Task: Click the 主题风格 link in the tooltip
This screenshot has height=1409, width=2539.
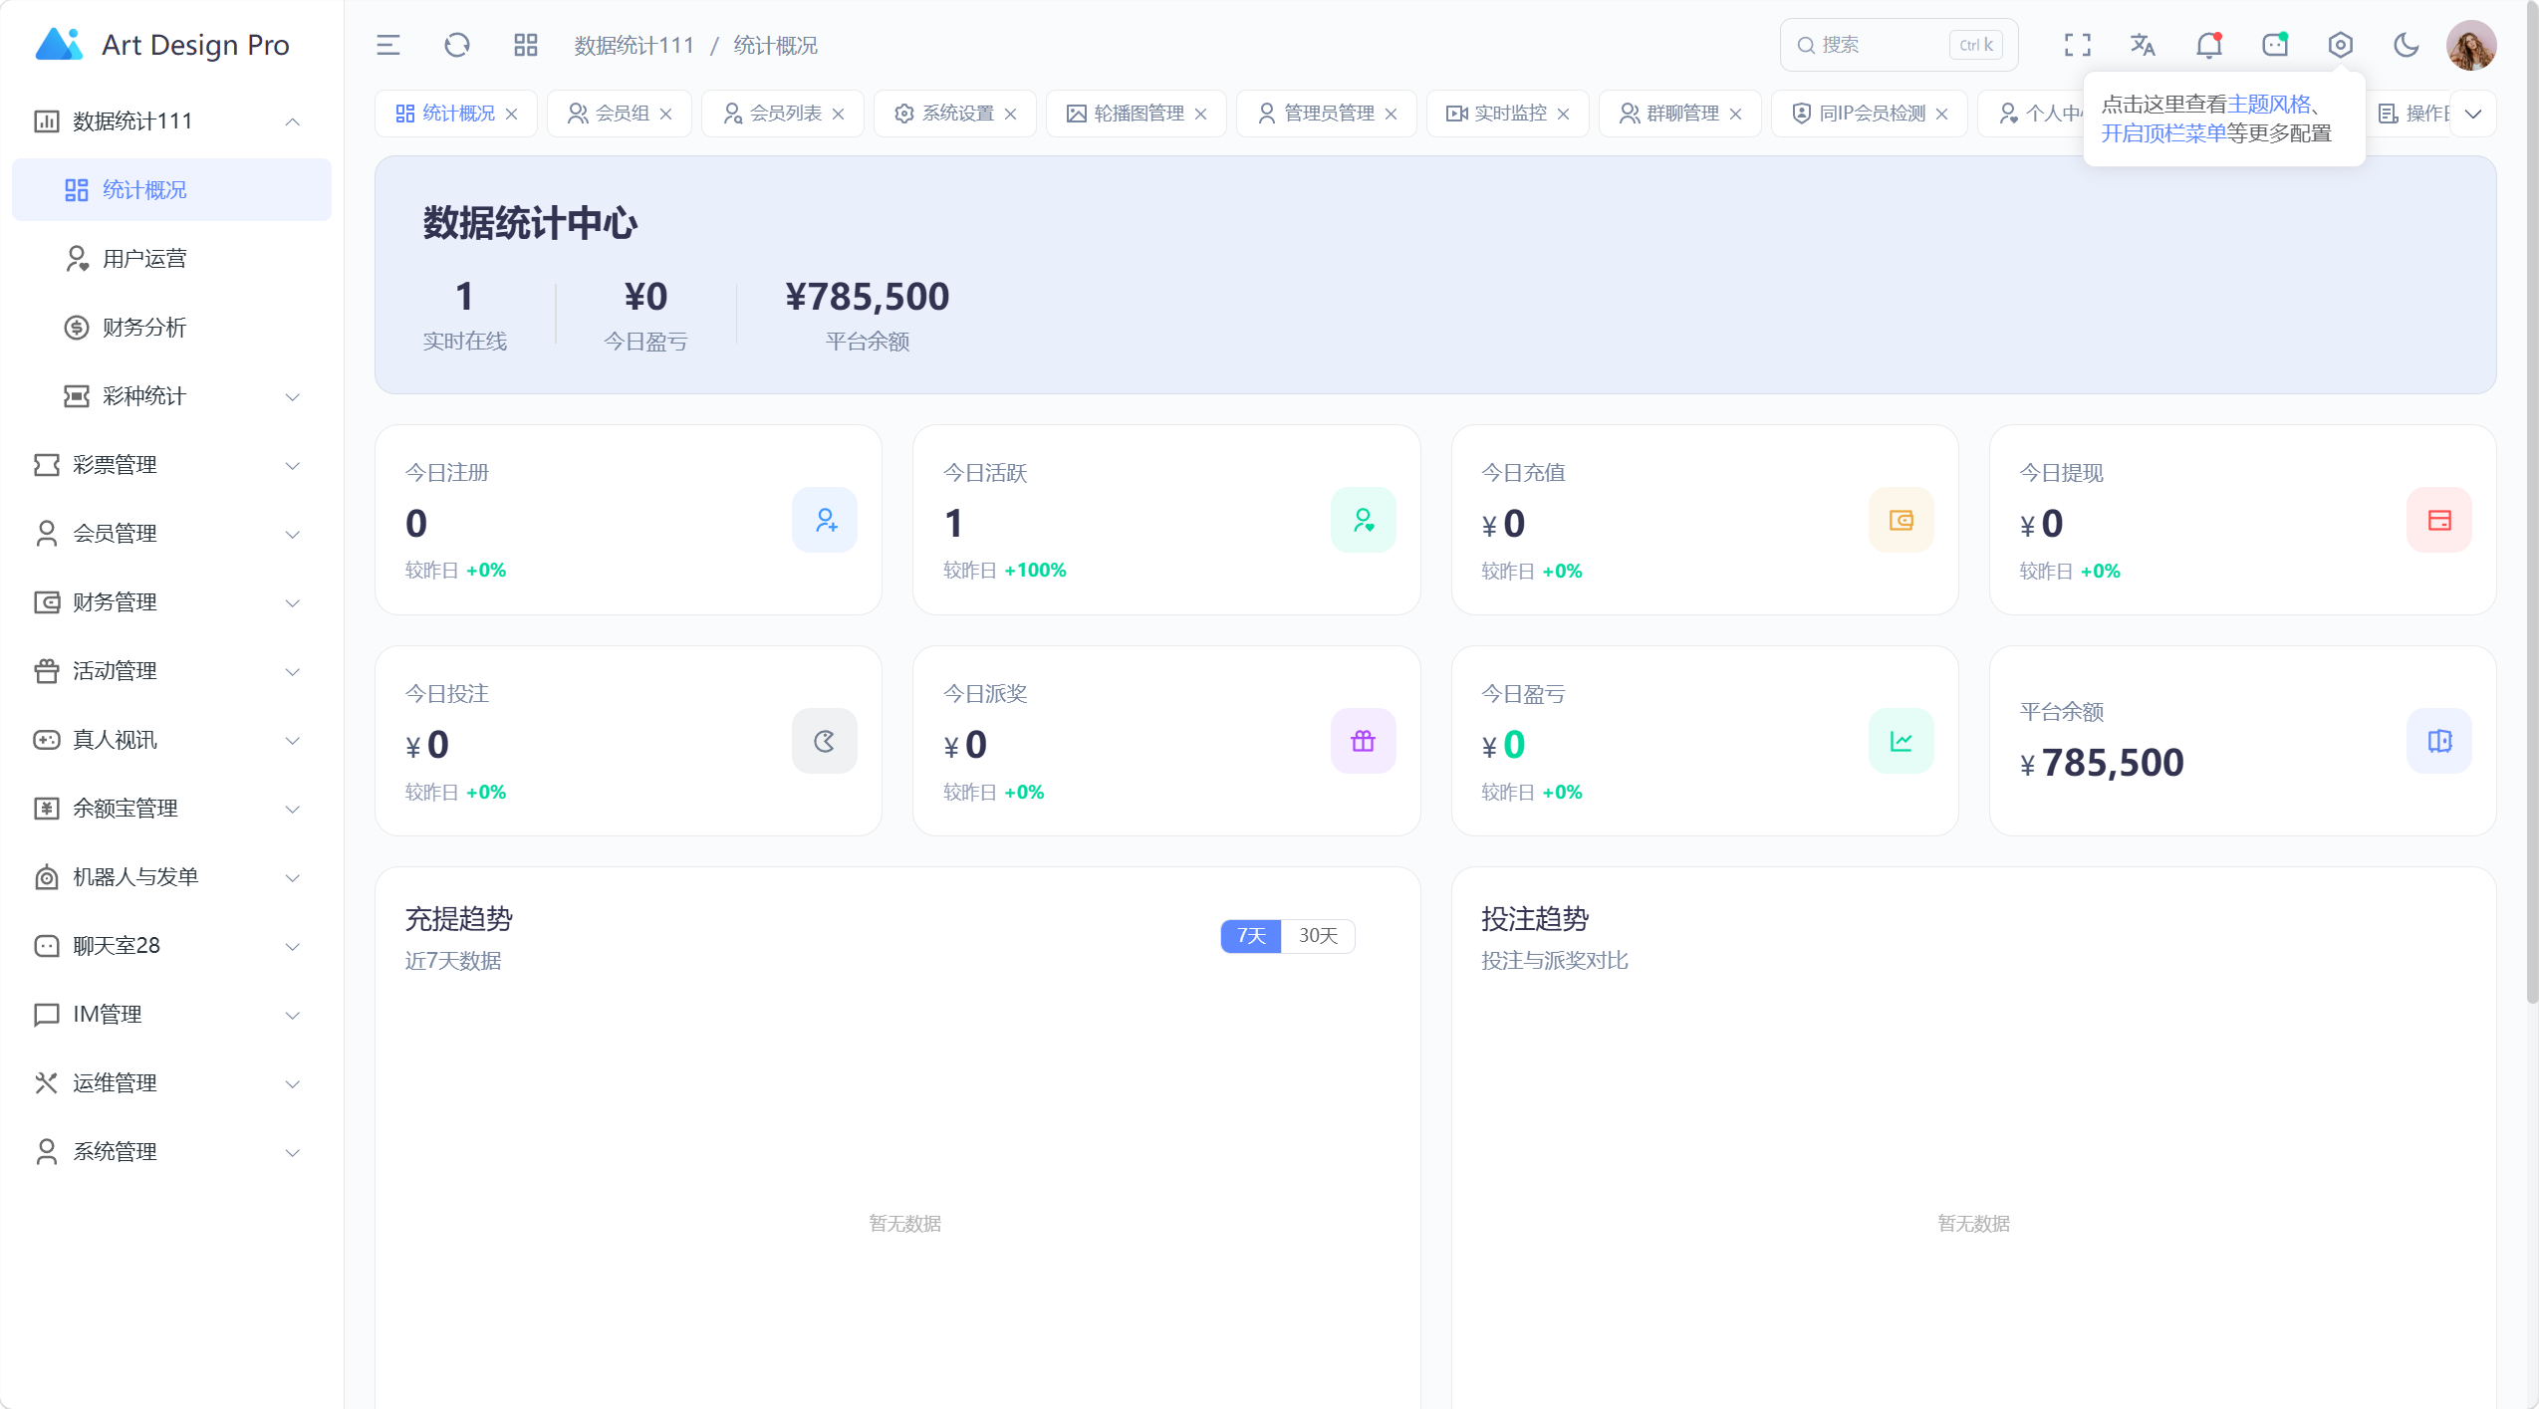Action: pyautogui.click(x=2268, y=105)
